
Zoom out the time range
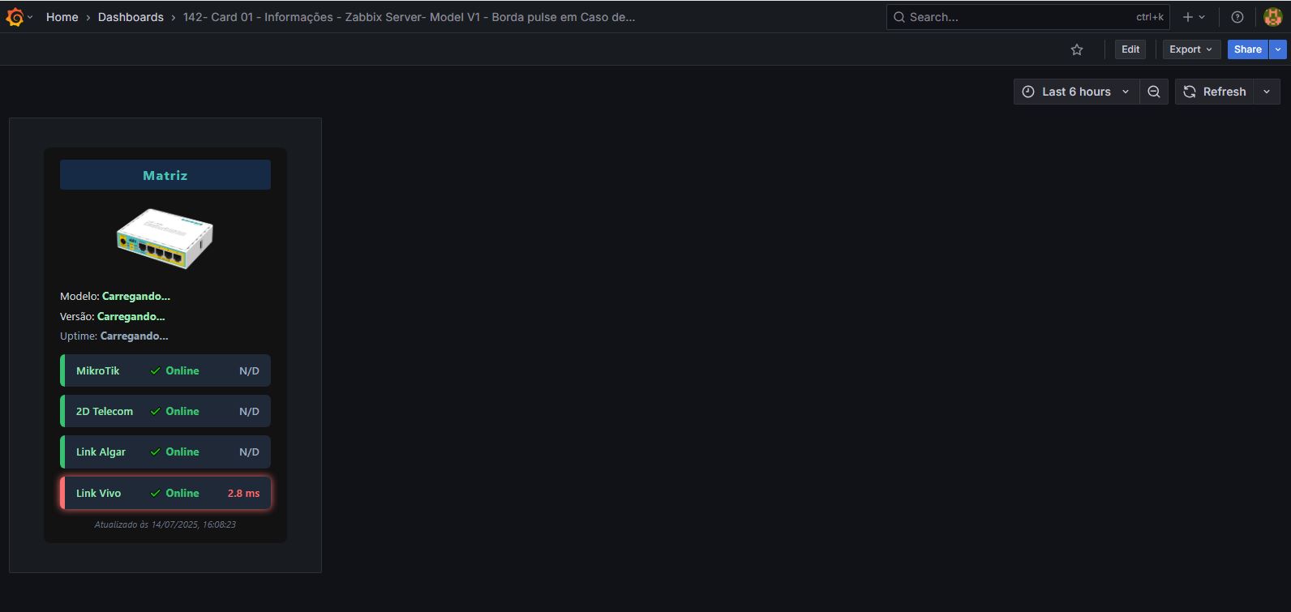(x=1154, y=92)
